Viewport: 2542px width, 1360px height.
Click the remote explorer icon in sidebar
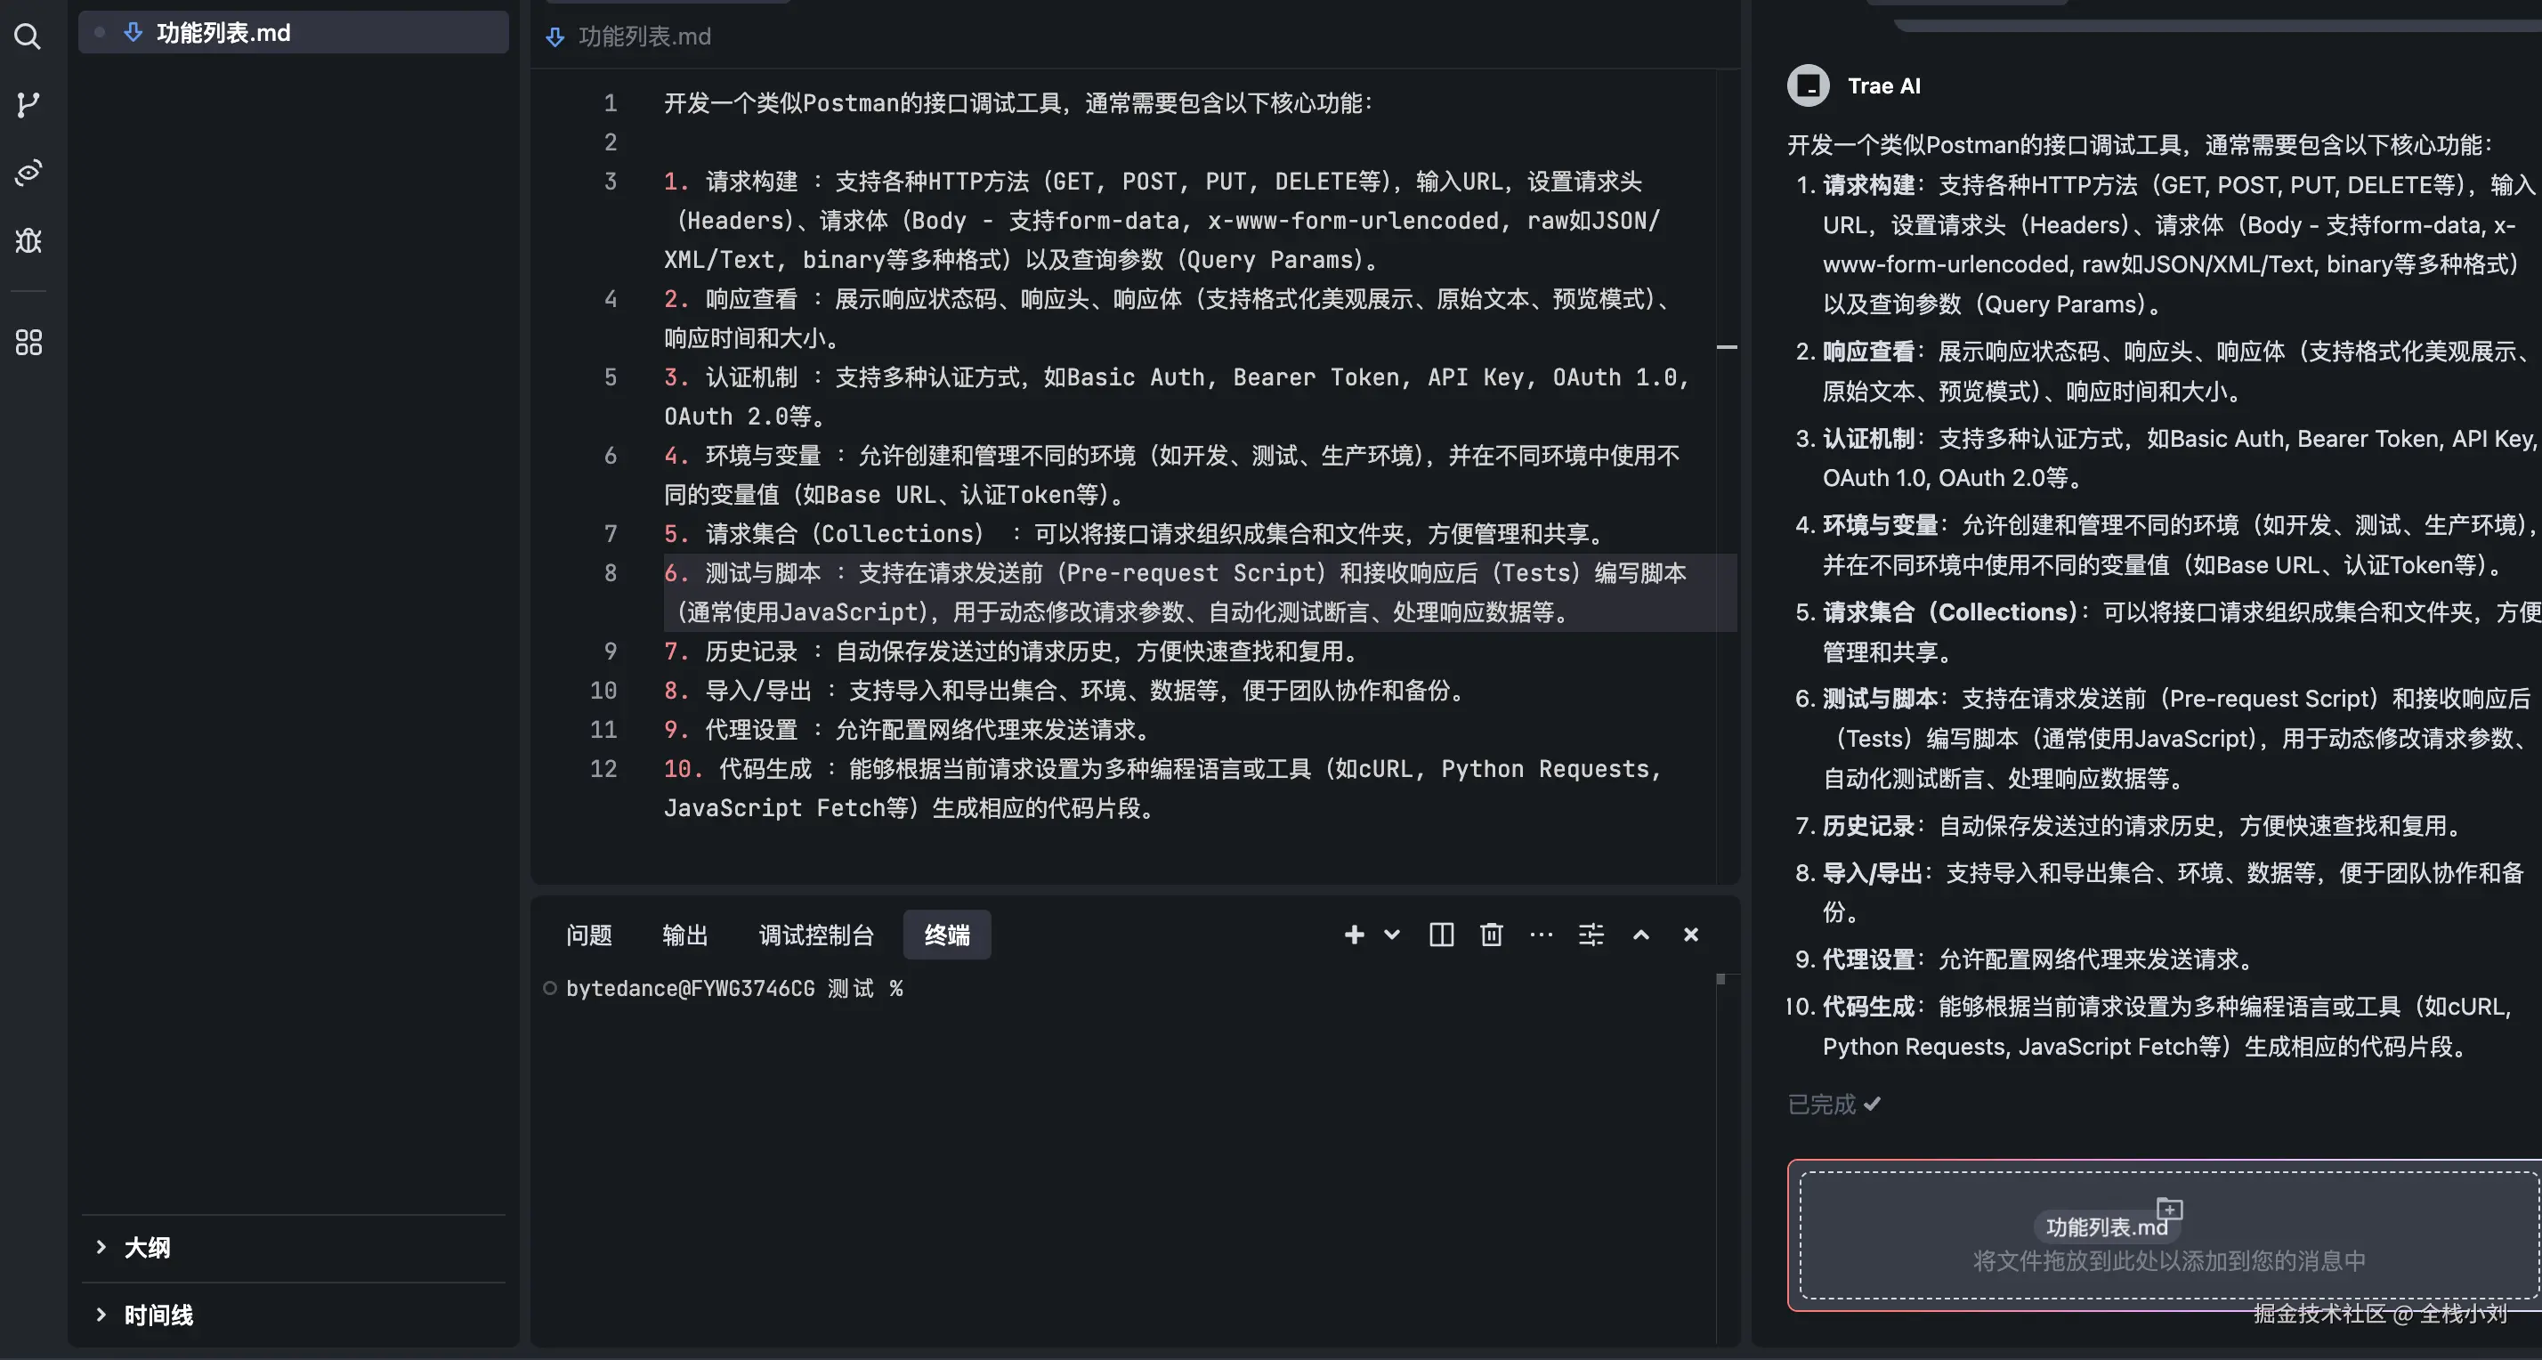pos(28,173)
